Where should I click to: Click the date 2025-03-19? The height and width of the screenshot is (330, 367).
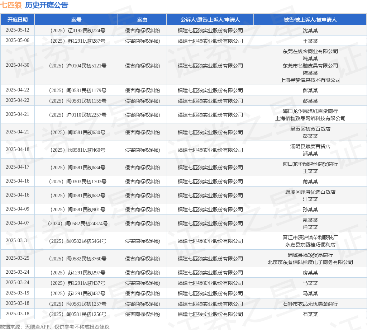pyautogui.click(x=18, y=293)
